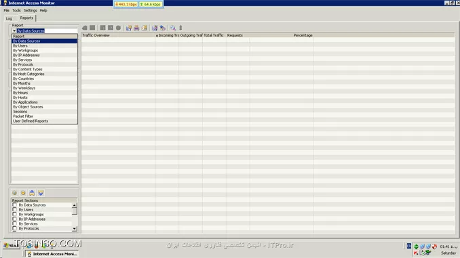Choose By Content Types in dropdown list
This screenshot has width=460, height=258.
click(x=45, y=69)
